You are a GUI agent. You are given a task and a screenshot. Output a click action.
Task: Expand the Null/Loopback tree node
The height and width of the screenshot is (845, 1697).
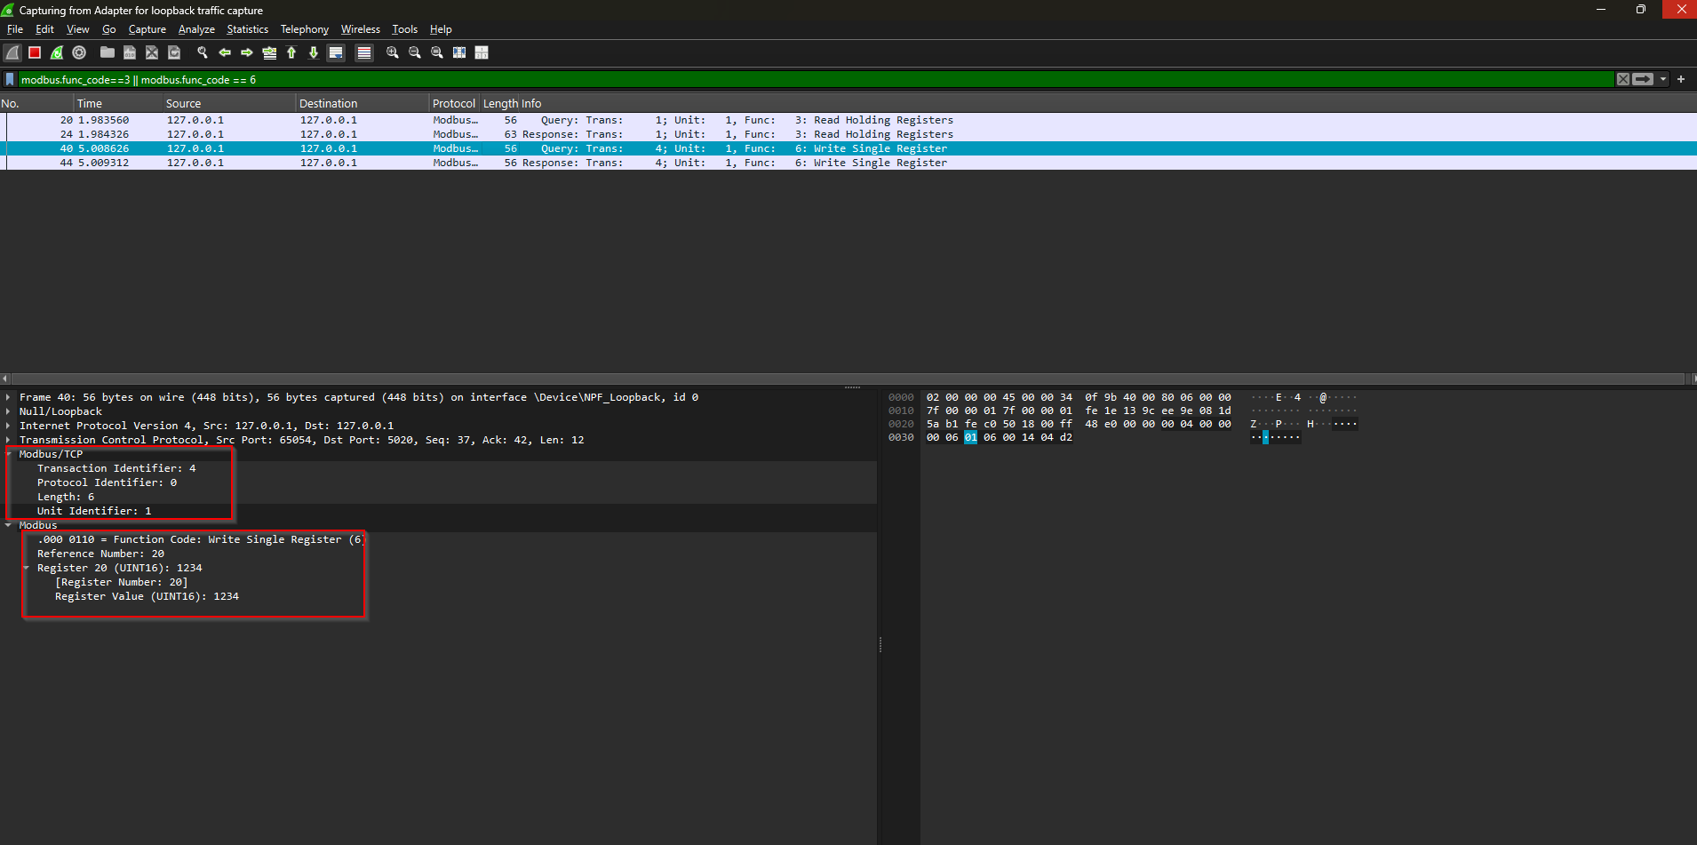click(x=8, y=411)
